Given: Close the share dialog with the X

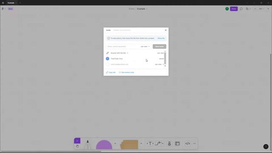Looking at the screenshot, I should point(166,30).
